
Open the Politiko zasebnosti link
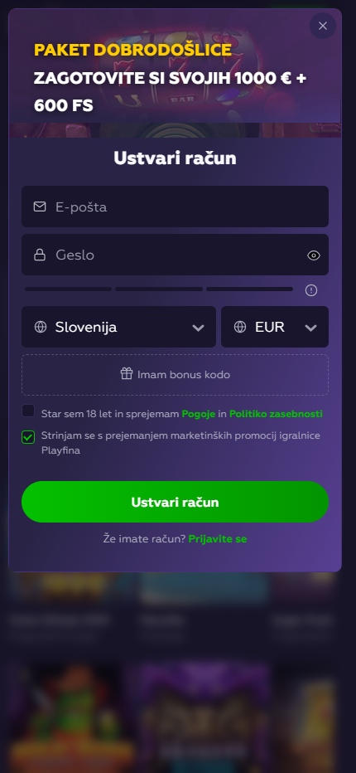tap(277, 414)
